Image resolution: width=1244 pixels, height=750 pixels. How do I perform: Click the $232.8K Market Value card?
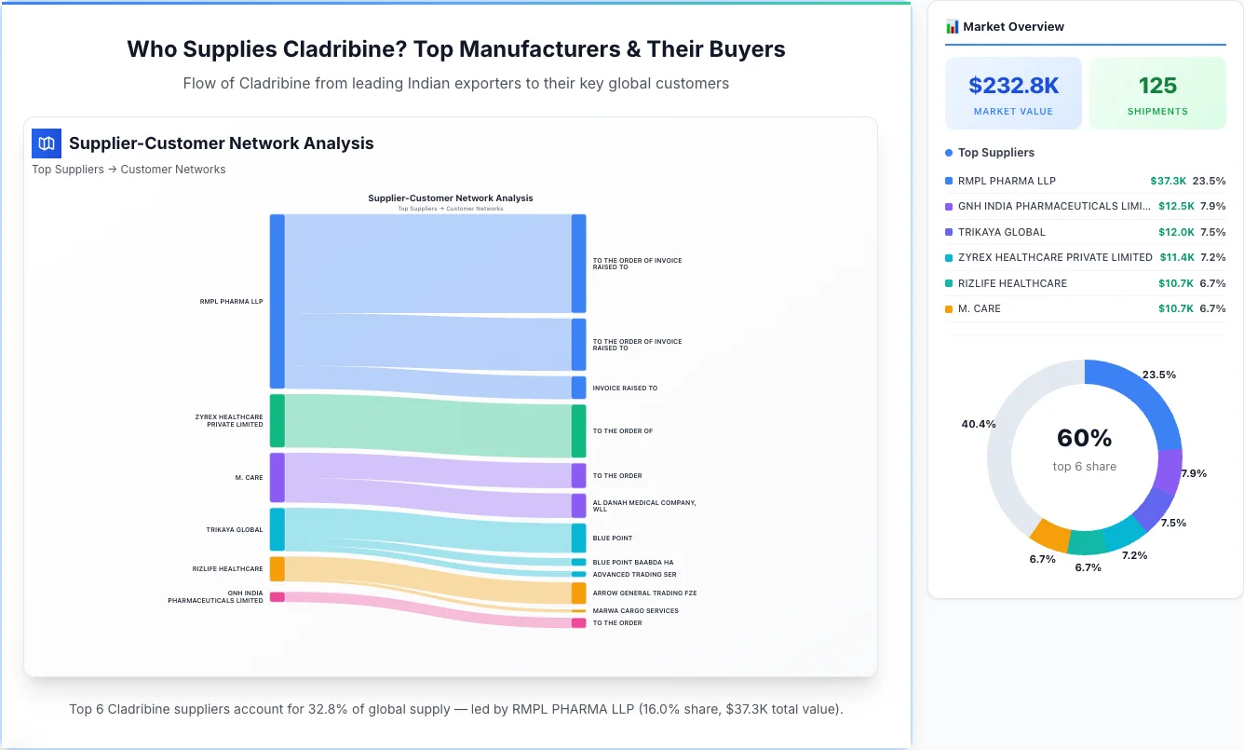pyautogui.click(x=1013, y=92)
